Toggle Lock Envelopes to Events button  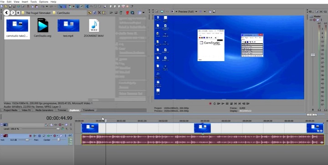(x=77, y=6)
